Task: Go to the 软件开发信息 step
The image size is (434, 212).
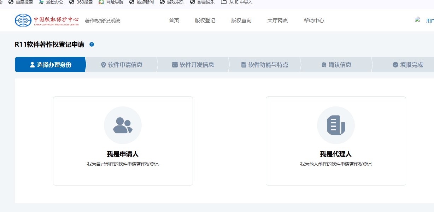Action: coord(193,65)
